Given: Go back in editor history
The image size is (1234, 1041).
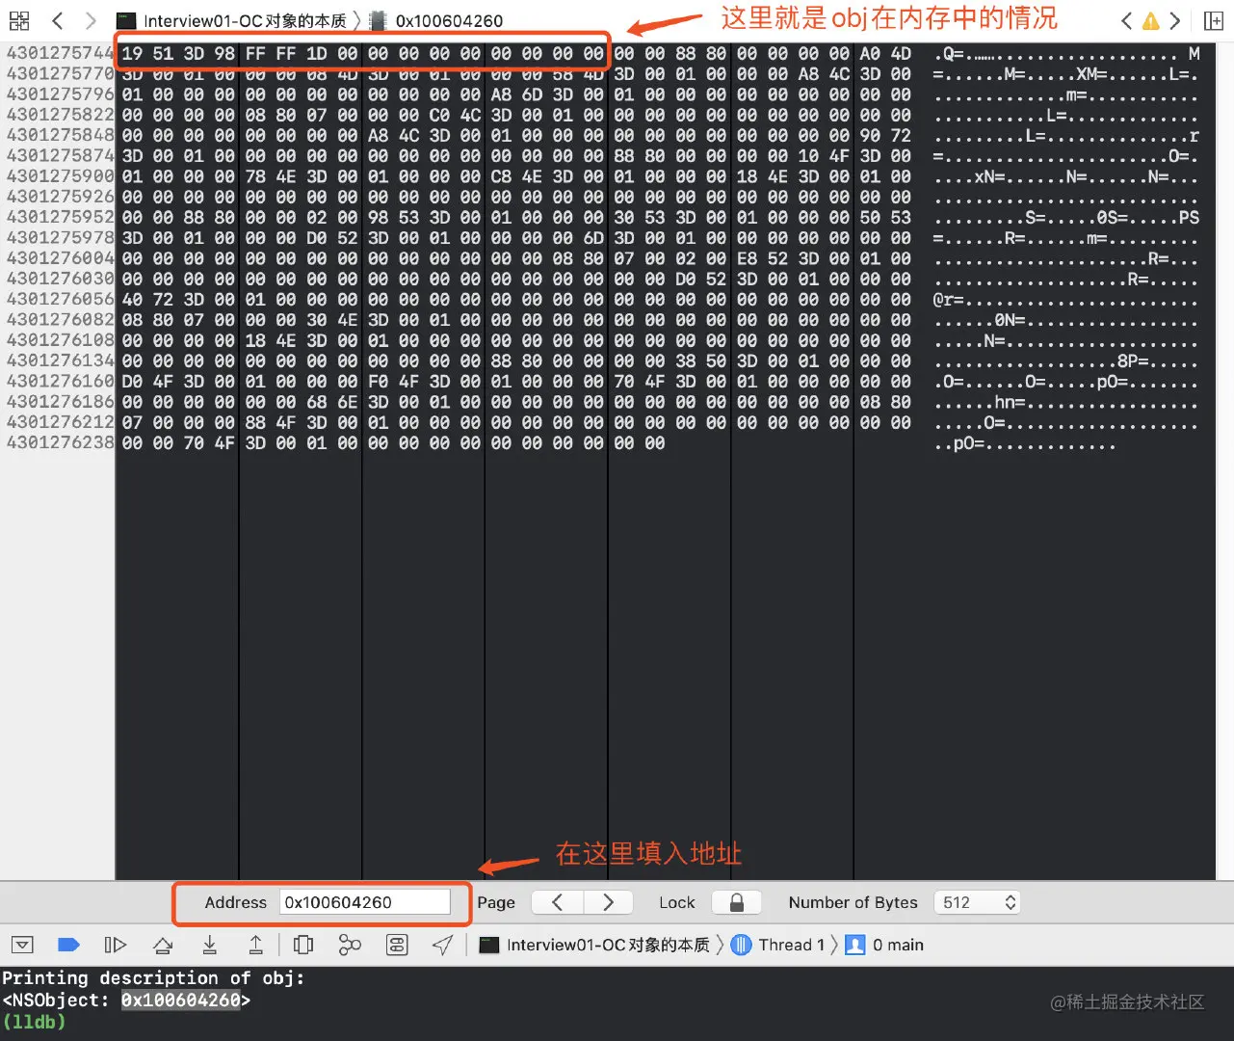Looking at the screenshot, I should (58, 20).
